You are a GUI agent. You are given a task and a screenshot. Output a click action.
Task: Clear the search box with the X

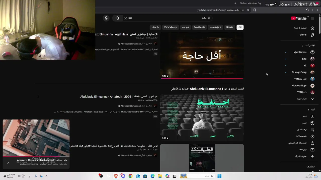(126, 18)
